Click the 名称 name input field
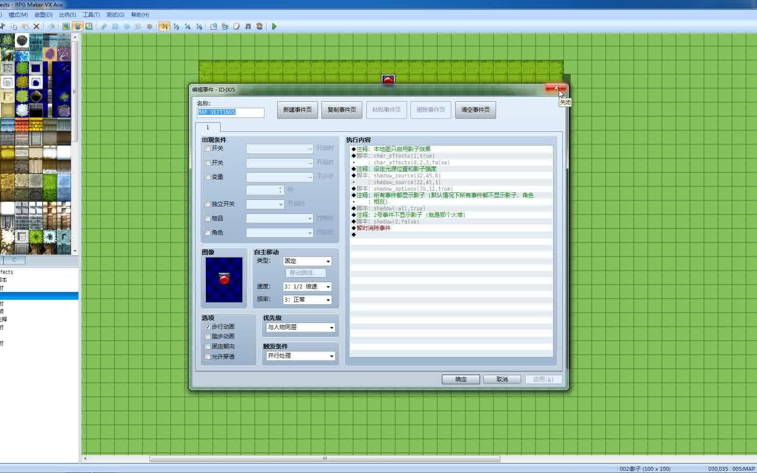 coord(230,113)
